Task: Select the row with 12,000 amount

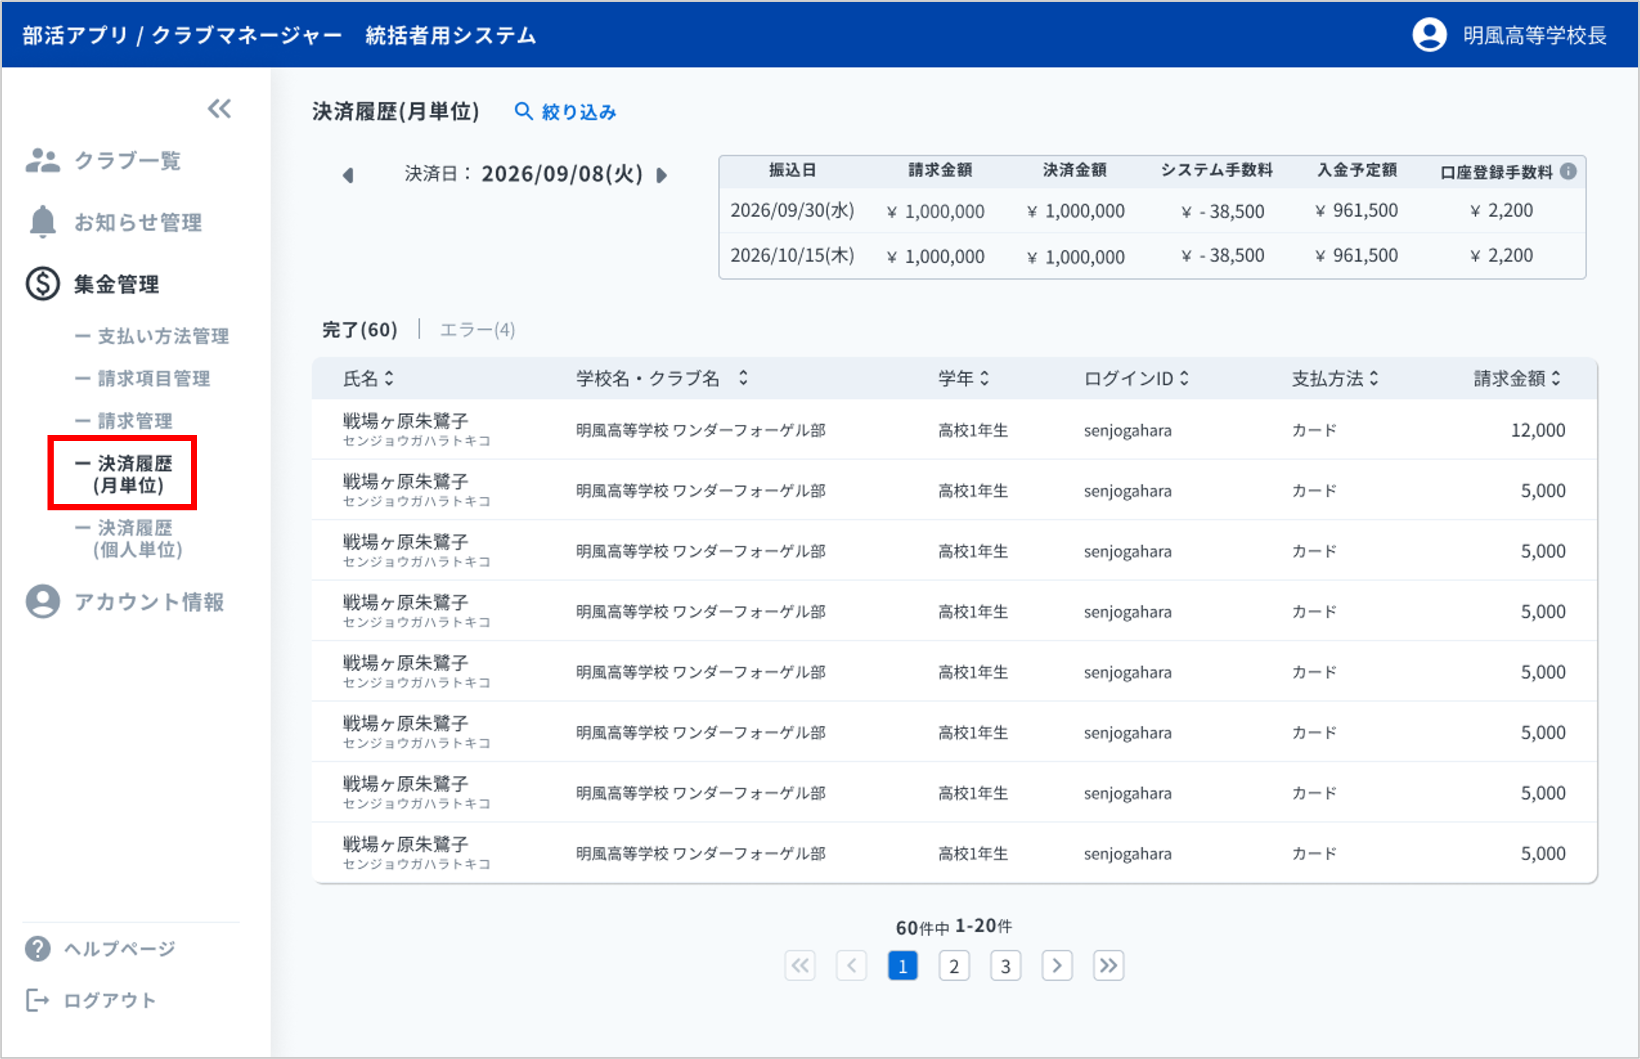Action: pyautogui.click(x=954, y=430)
